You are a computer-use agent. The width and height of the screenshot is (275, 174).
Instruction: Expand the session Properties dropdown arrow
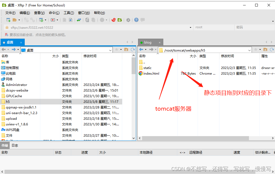[45, 20]
